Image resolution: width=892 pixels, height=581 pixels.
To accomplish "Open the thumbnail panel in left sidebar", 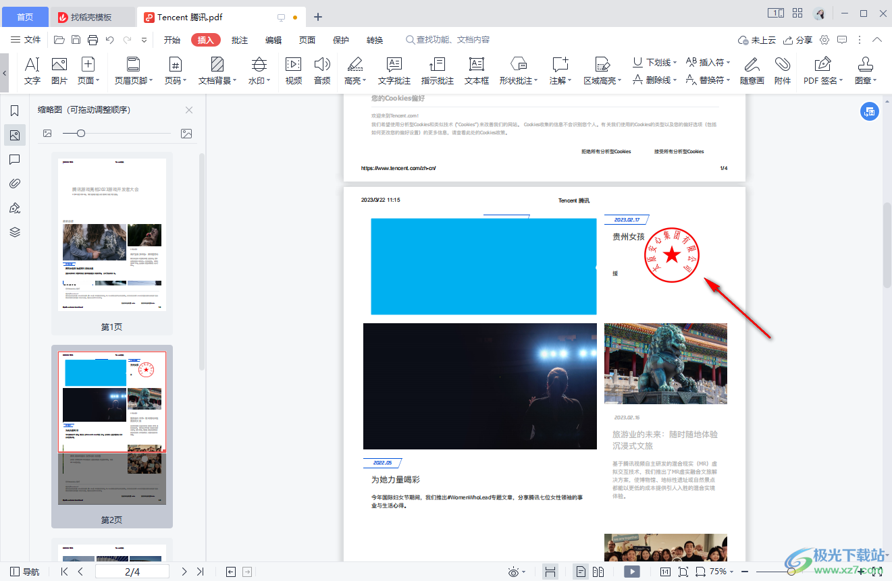I will click(x=15, y=136).
